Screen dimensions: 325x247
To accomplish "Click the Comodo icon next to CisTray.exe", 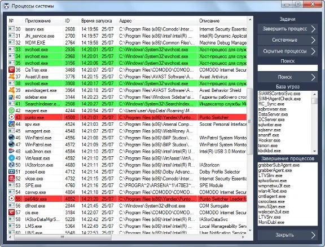I will [11, 69].
